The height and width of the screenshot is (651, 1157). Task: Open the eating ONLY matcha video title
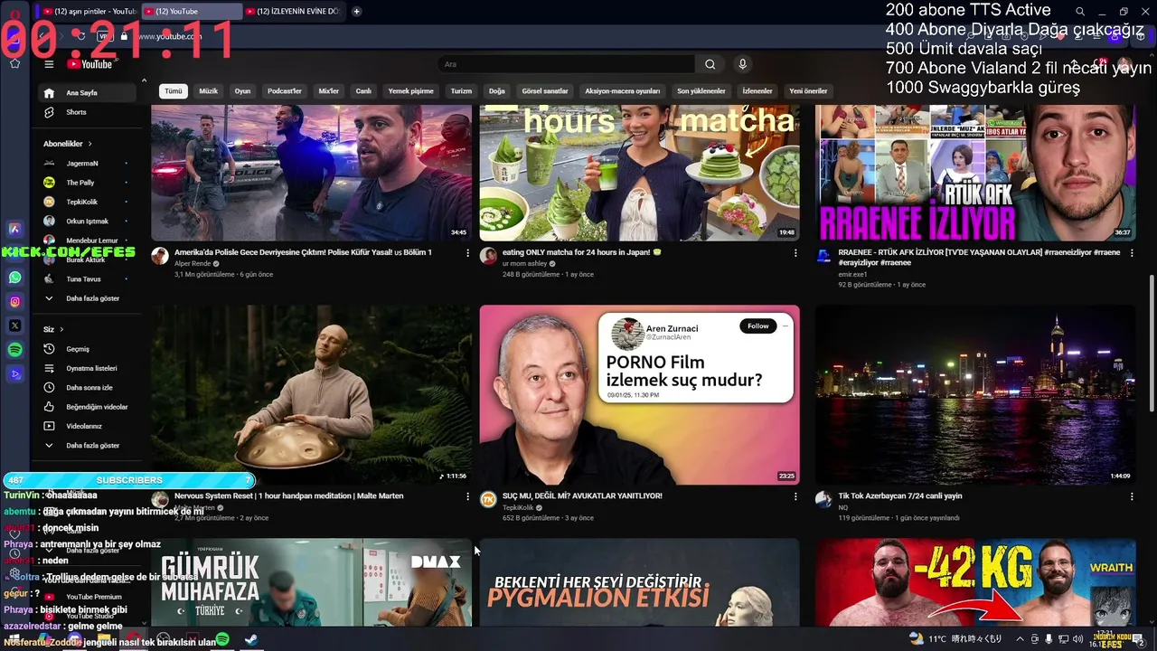pyautogui.click(x=581, y=252)
